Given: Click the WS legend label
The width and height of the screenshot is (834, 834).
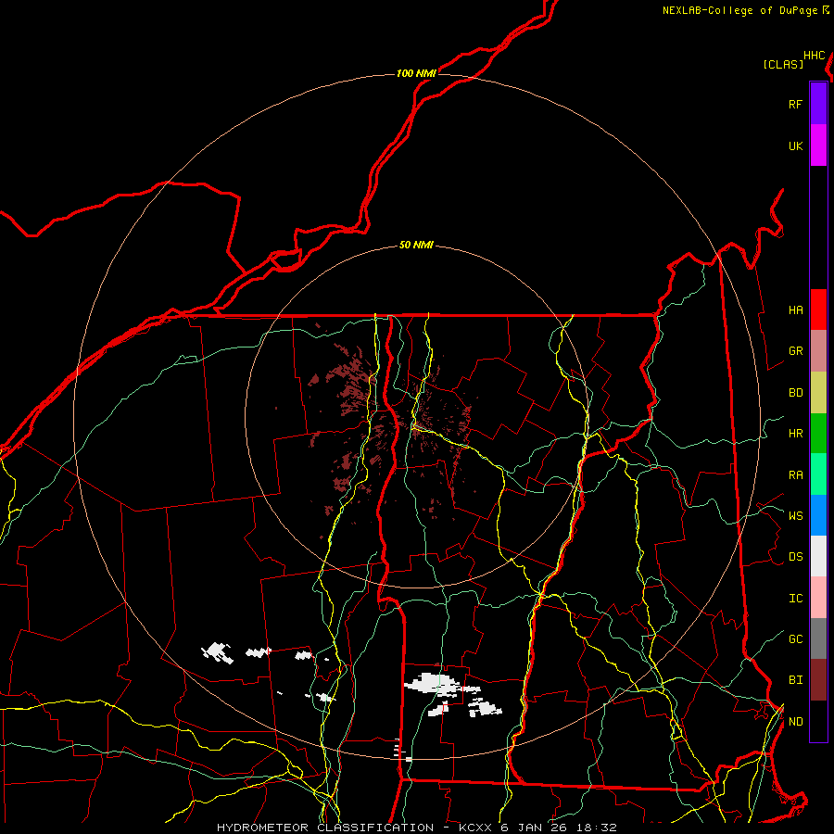Looking at the screenshot, I should (795, 516).
